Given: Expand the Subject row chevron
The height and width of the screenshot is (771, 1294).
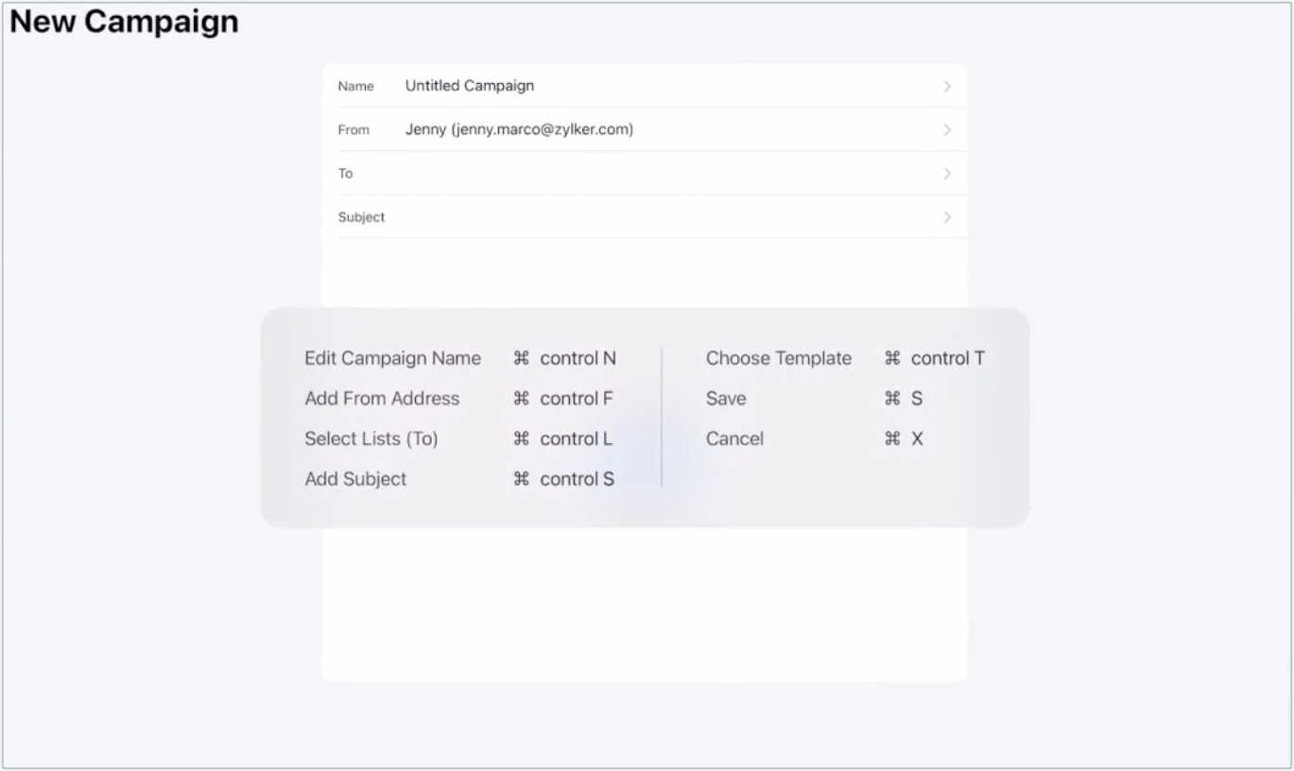Looking at the screenshot, I should click(947, 217).
